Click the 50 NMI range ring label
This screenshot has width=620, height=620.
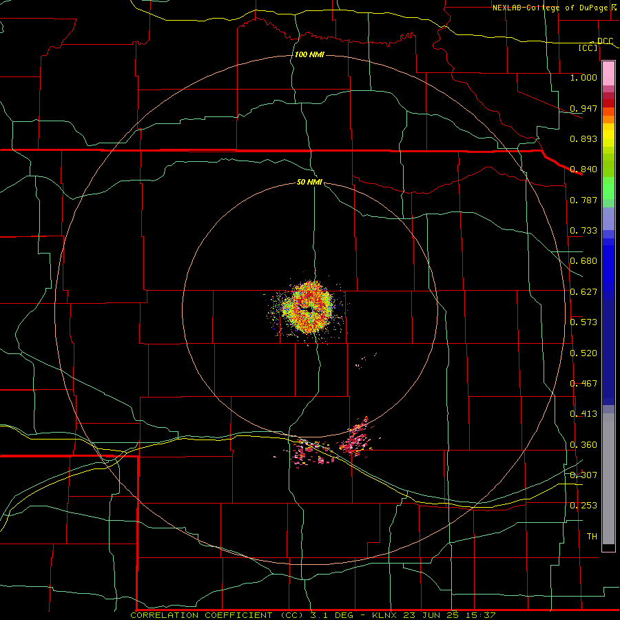(309, 183)
